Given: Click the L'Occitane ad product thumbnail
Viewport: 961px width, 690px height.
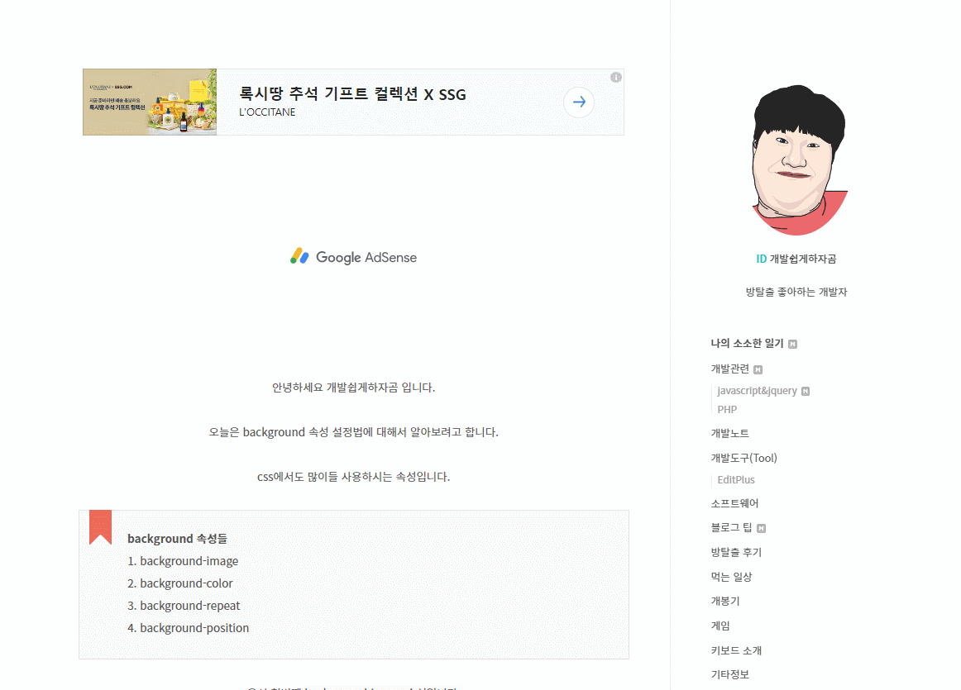Looking at the screenshot, I should [x=150, y=102].
